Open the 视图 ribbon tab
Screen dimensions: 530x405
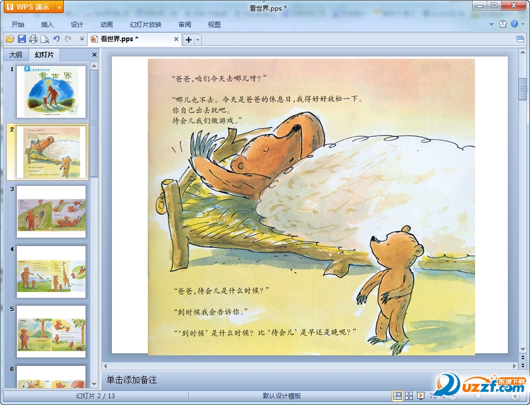[214, 25]
